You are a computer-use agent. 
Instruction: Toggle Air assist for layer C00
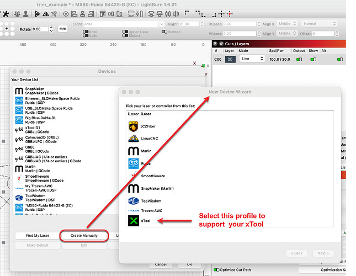point(340,59)
